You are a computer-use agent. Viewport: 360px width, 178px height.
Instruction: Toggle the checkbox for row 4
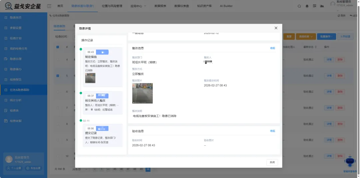click(x=58, y=60)
